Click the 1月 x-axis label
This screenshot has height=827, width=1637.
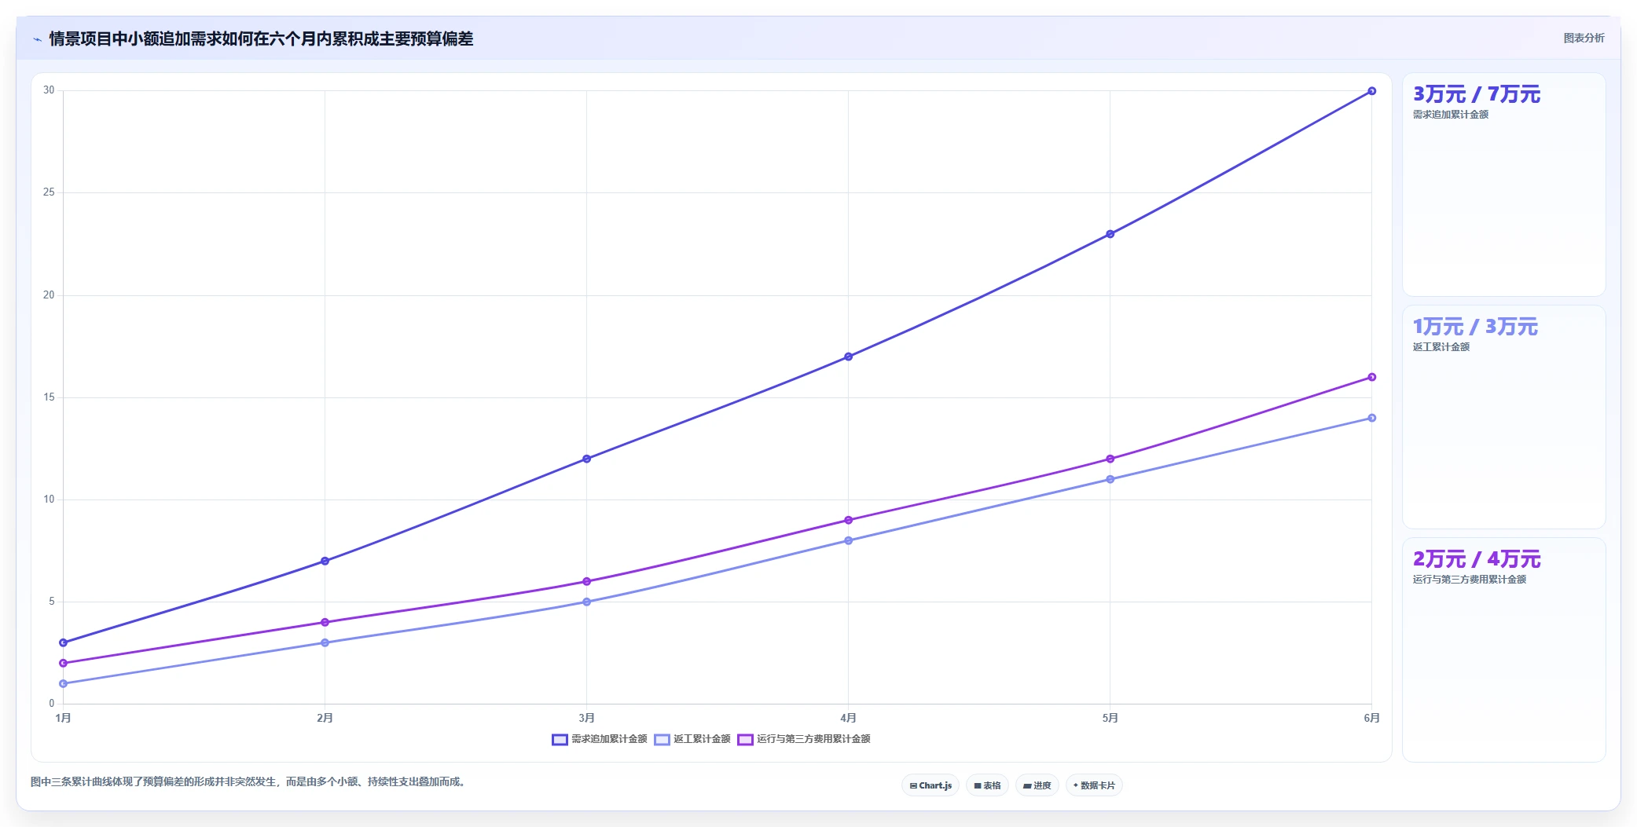click(x=63, y=718)
